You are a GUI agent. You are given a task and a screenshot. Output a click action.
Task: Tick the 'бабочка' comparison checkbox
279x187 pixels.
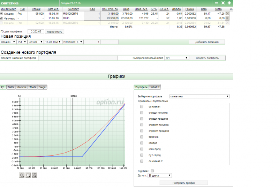[142, 137]
